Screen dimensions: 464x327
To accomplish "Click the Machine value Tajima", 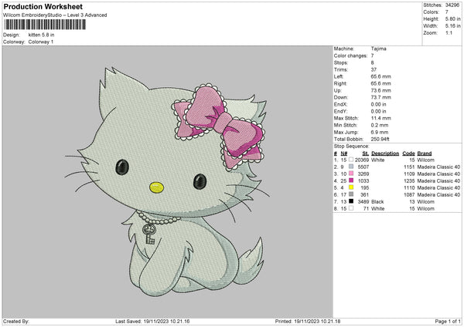I will [378, 49].
